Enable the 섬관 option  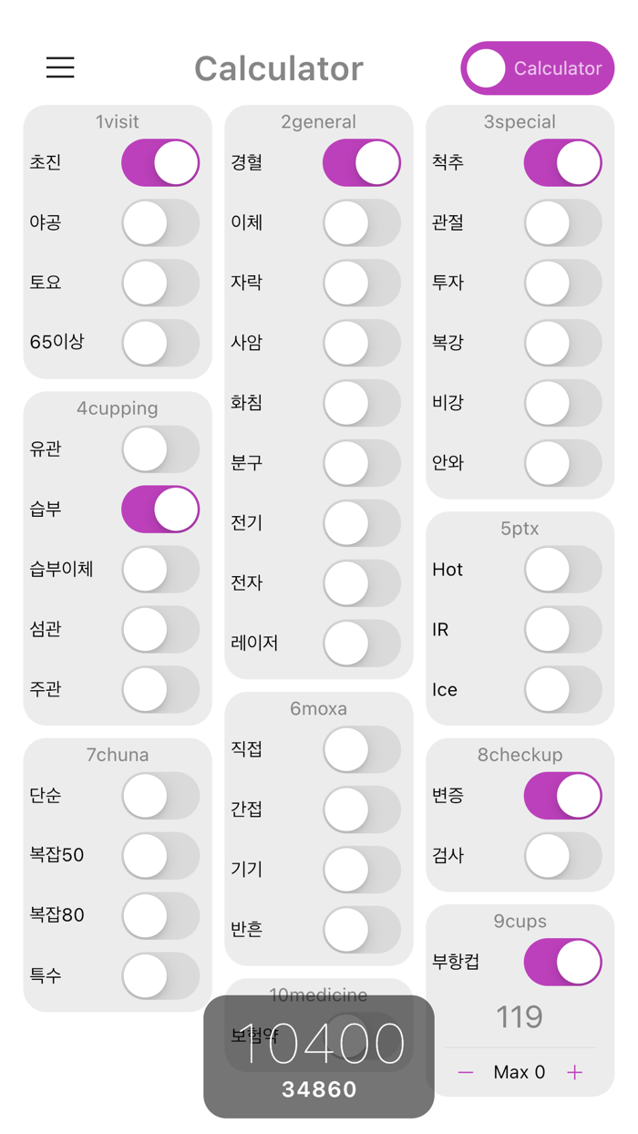tap(159, 629)
